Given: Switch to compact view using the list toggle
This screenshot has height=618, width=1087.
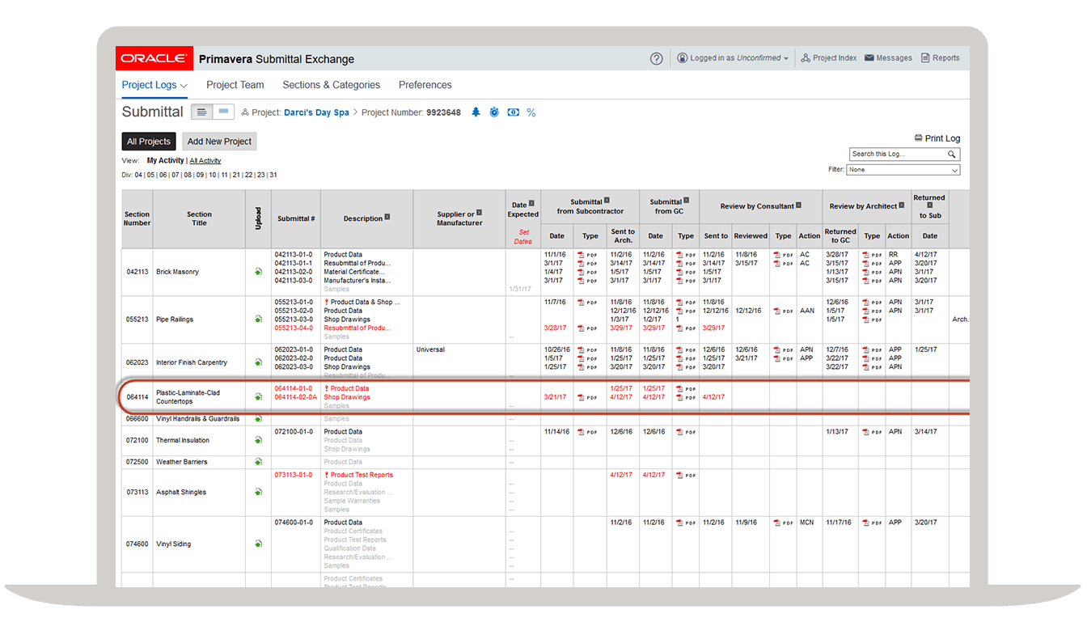Looking at the screenshot, I should click(x=201, y=112).
